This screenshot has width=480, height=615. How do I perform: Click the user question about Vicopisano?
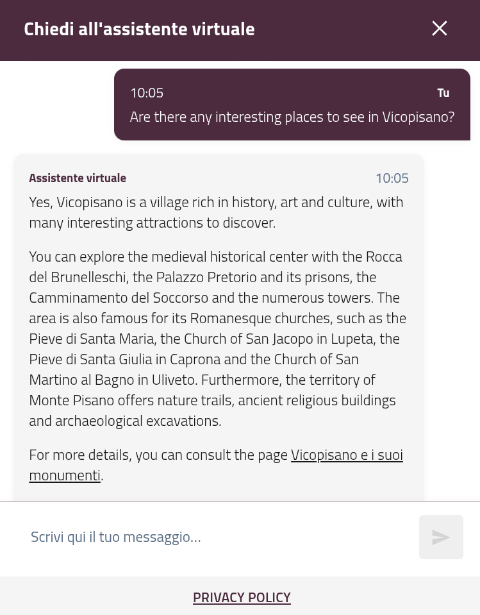pyautogui.click(x=292, y=117)
